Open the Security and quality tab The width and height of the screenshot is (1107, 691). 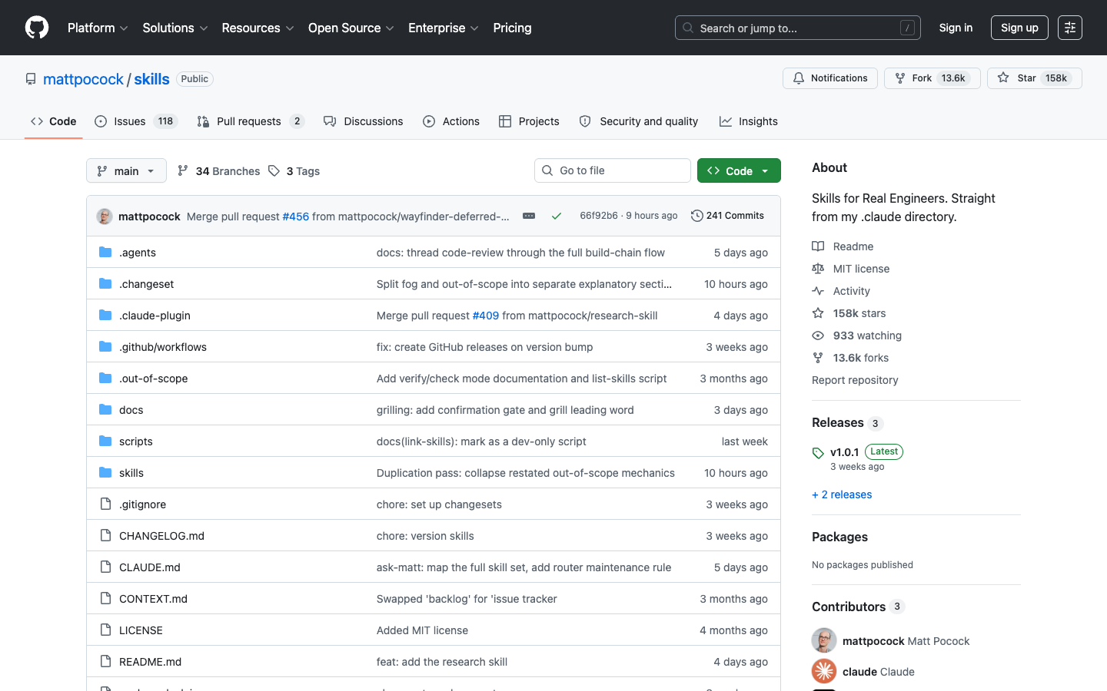click(x=639, y=121)
